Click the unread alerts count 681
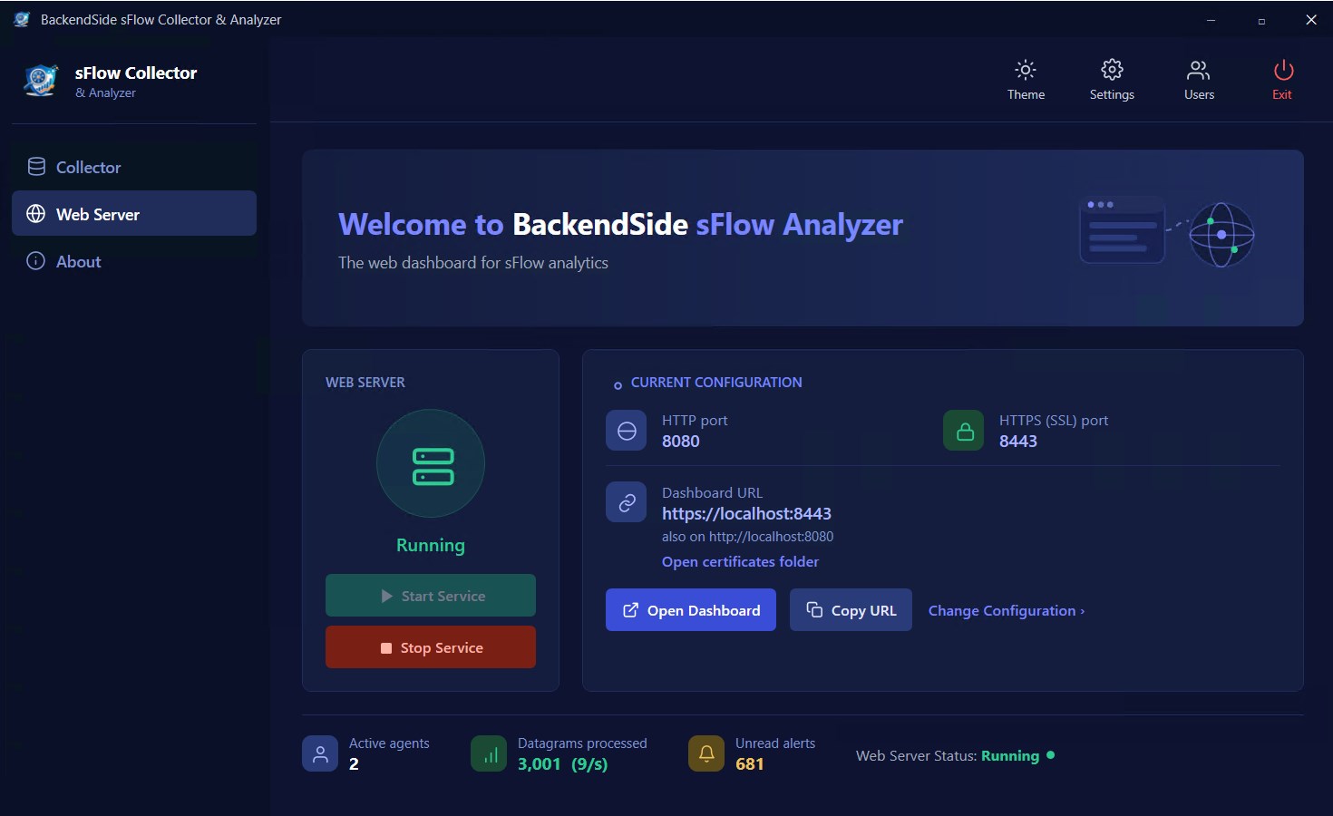This screenshot has height=816, width=1333. pos(750,764)
